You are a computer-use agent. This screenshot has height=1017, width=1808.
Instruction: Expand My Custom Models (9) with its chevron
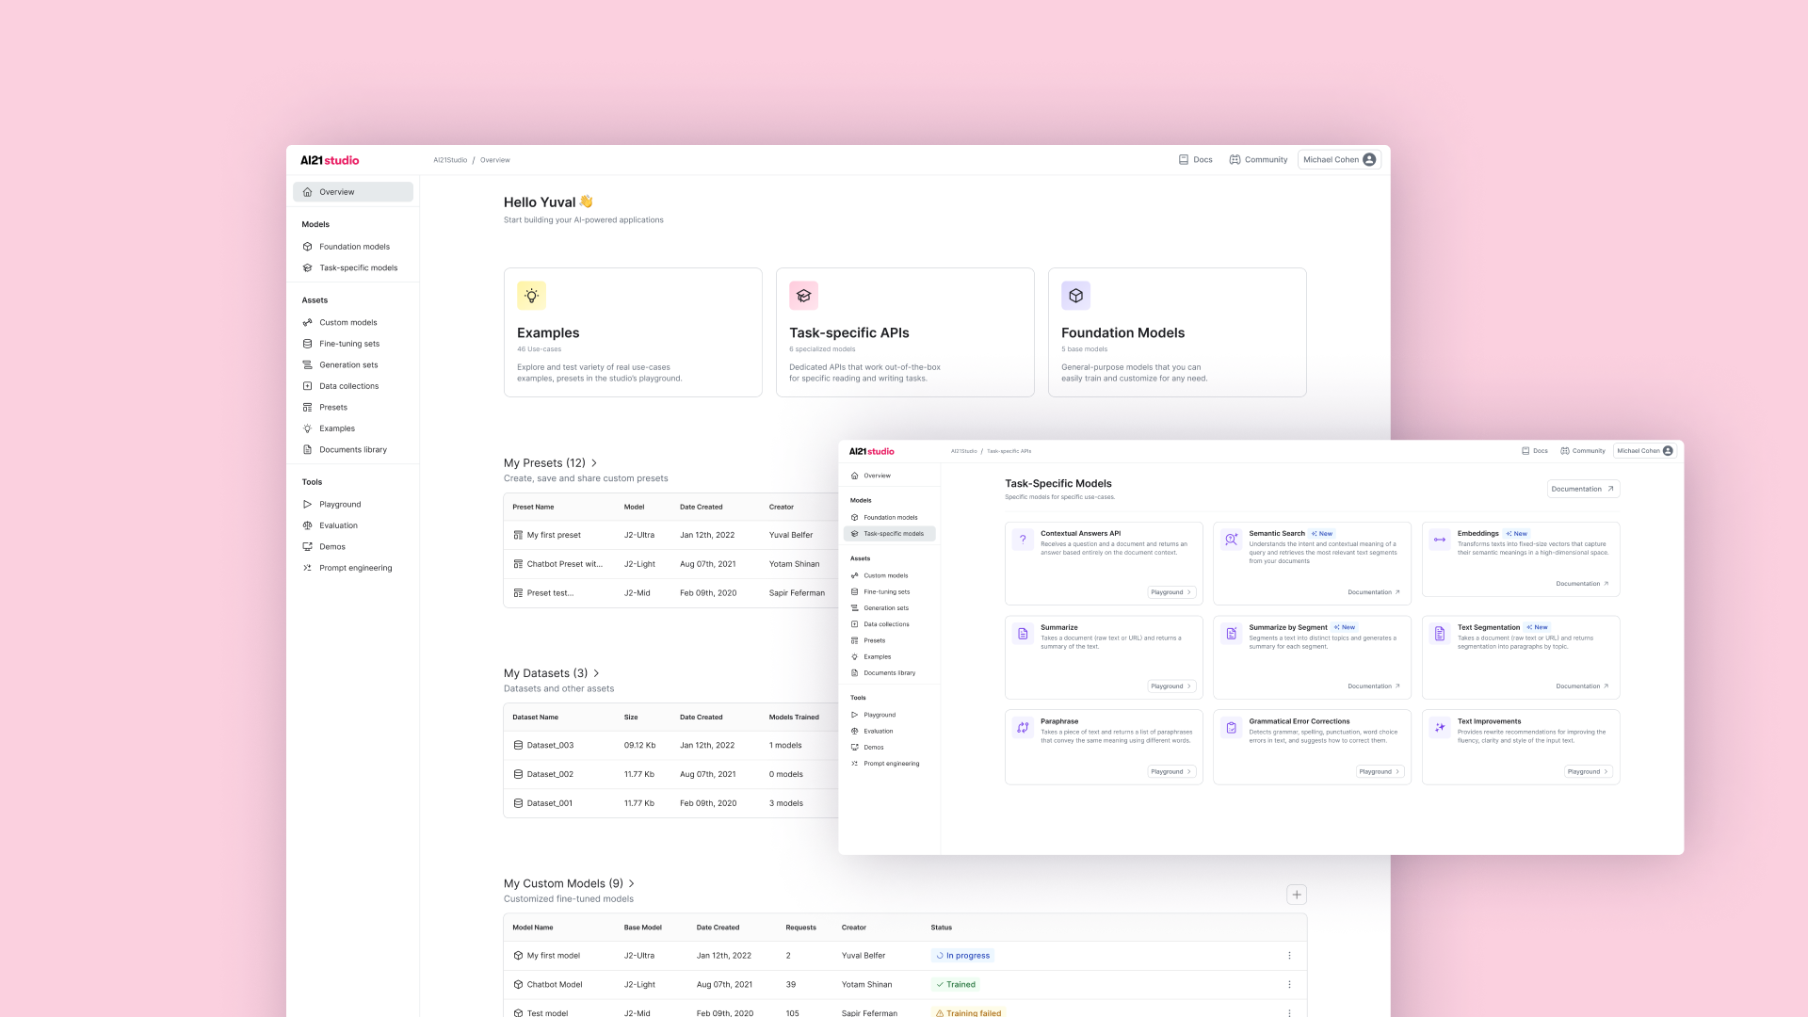(632, 883)
